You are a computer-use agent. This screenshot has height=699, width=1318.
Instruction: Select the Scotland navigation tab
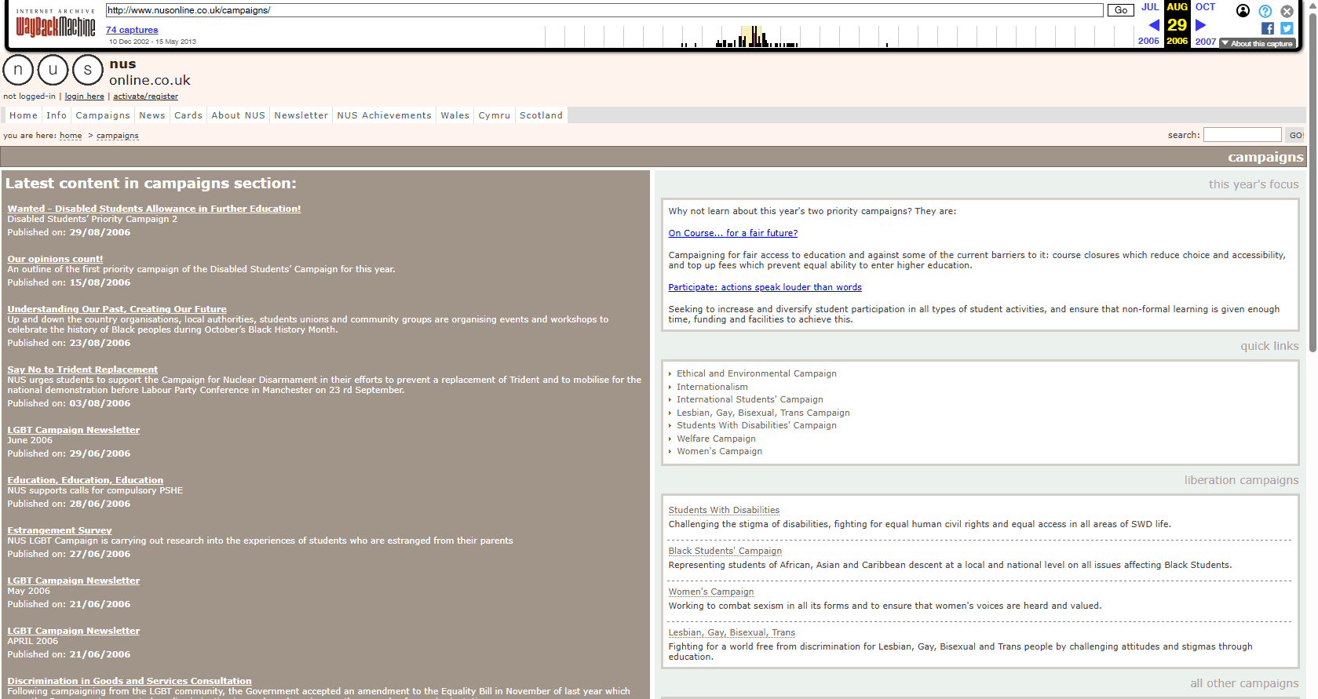[541, 115]
